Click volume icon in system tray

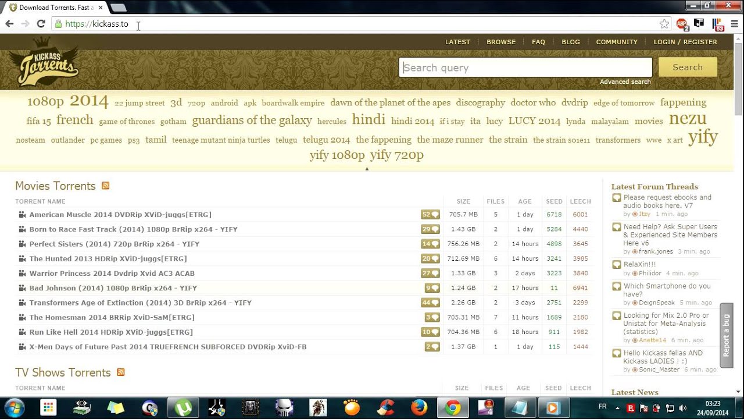coord(683,408)
